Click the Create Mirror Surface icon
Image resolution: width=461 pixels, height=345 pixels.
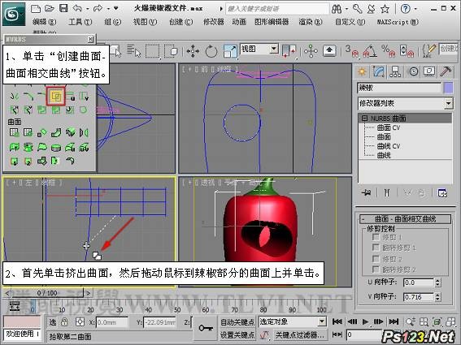84,132
